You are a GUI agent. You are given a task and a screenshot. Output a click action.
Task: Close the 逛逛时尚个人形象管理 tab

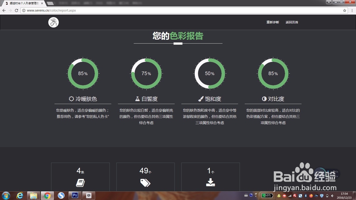(x=42, y=4)
